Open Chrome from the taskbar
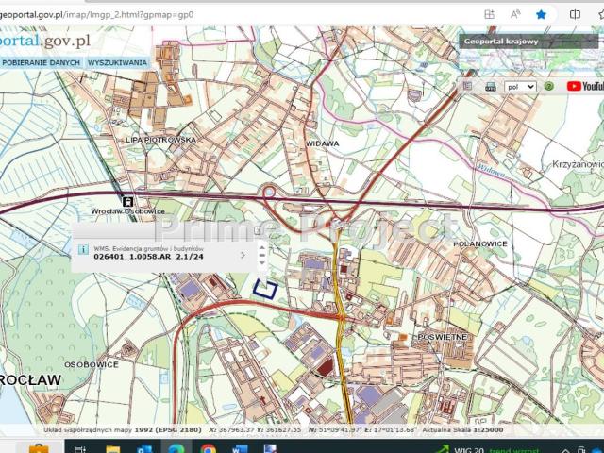The image size is (604, 453). pos(208,449)
